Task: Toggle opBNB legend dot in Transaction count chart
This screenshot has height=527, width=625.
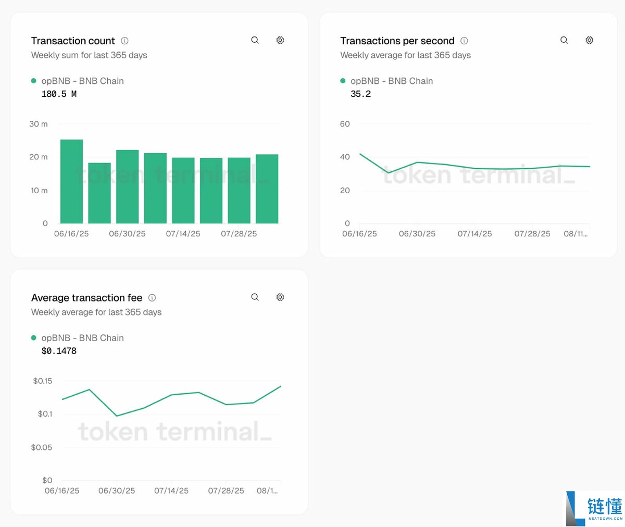Action: pos(34,81)
